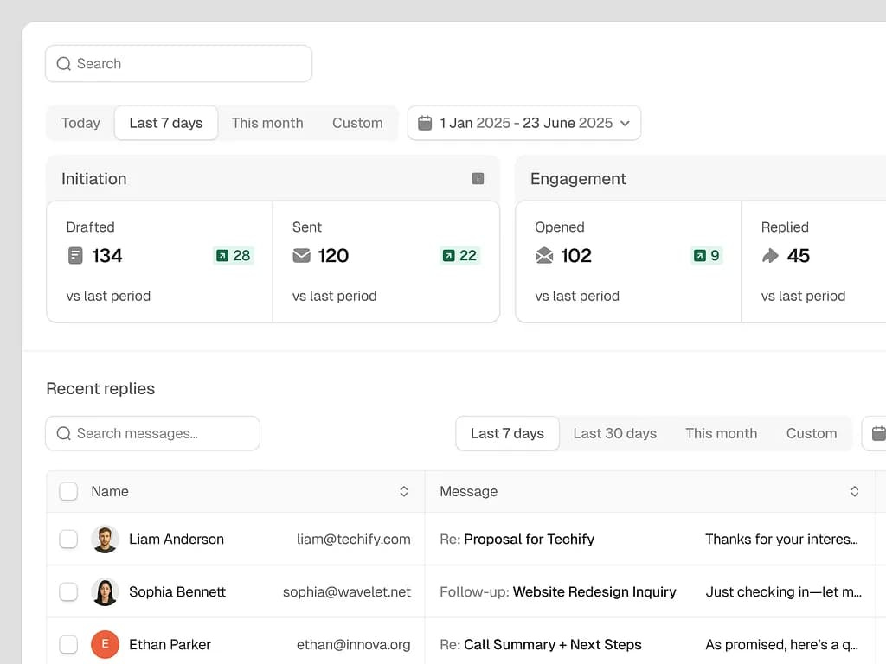
Task: Select the Last 30 days tab in Recent replies
Action: coord(614,433)
